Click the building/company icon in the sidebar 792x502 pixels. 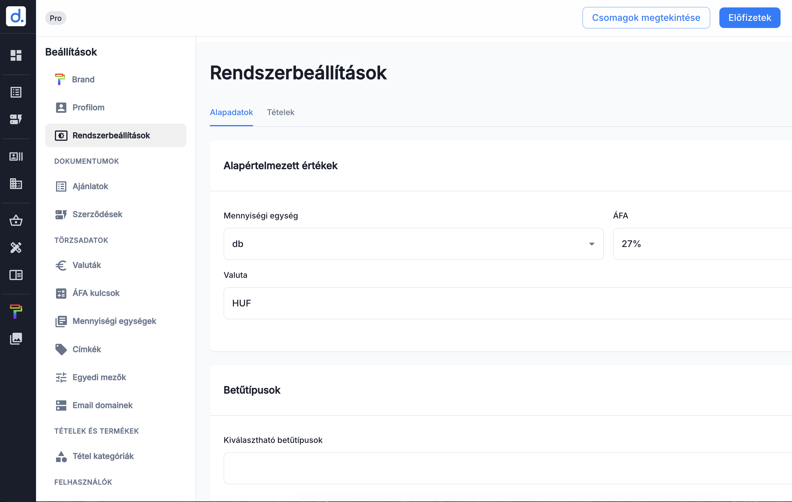(x=16, y=183)
